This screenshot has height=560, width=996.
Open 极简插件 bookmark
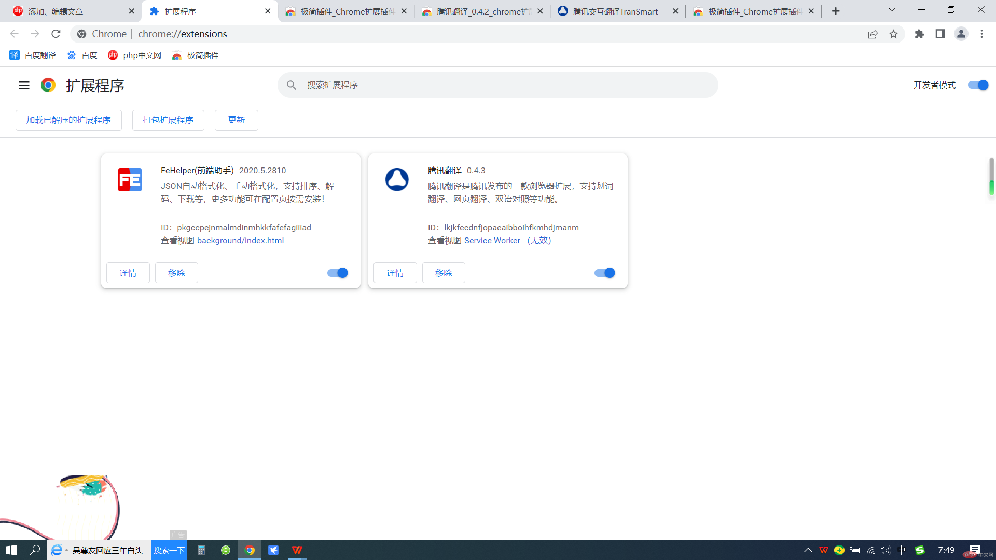point(196,55)
